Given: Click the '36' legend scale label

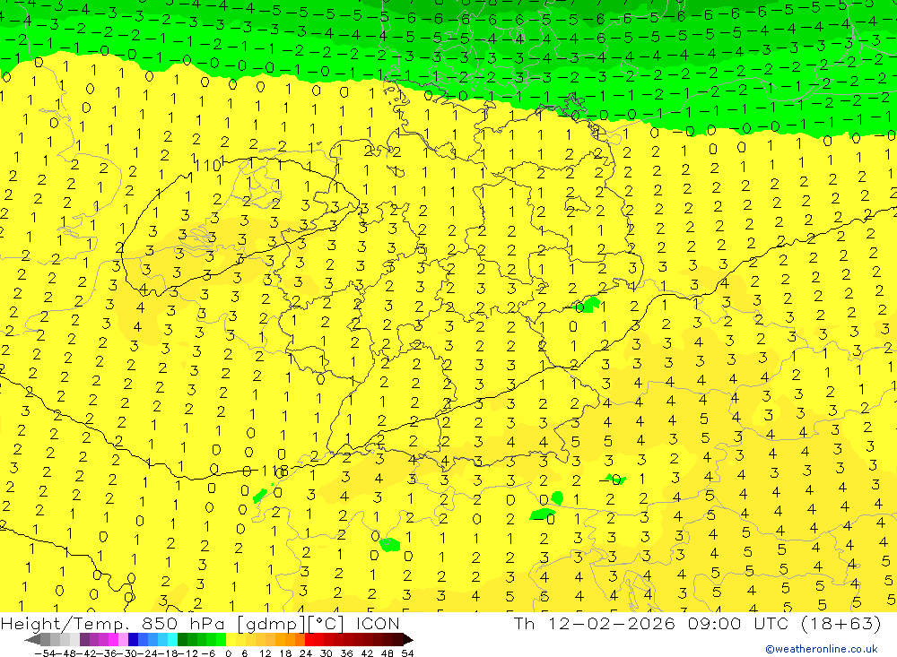Looking at the screenshot, I should pyautogui.click(x=346, y=653).
